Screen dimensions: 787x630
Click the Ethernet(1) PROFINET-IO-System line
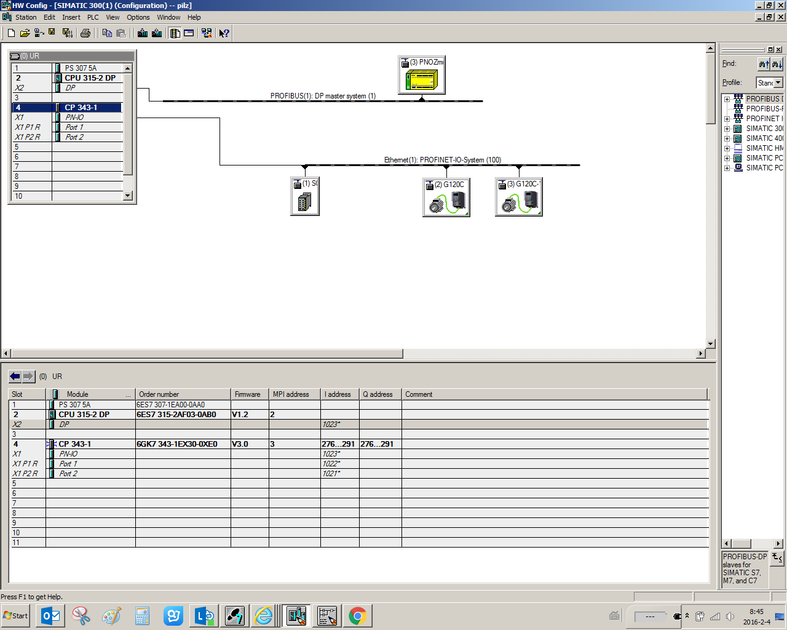click(x=442, y=165)
